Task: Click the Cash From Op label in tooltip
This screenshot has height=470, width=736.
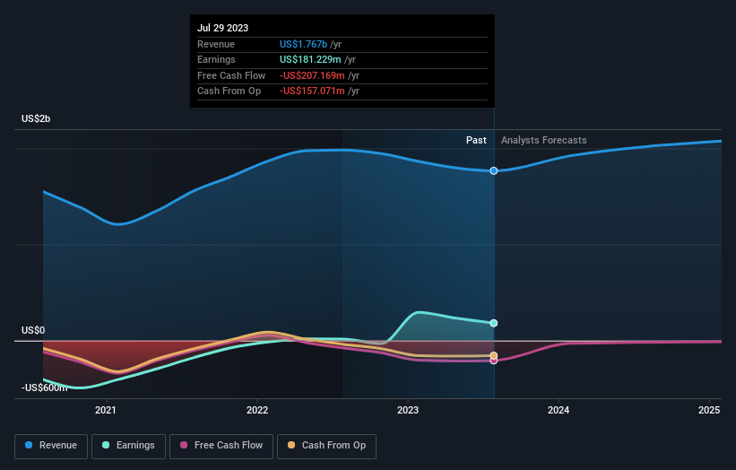Action: pyautogui.click(x=229, y=91)
